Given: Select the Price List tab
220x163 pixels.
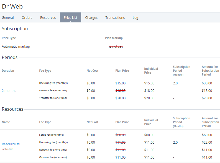Looking at the screenshot, I should [x=70, y=17].
